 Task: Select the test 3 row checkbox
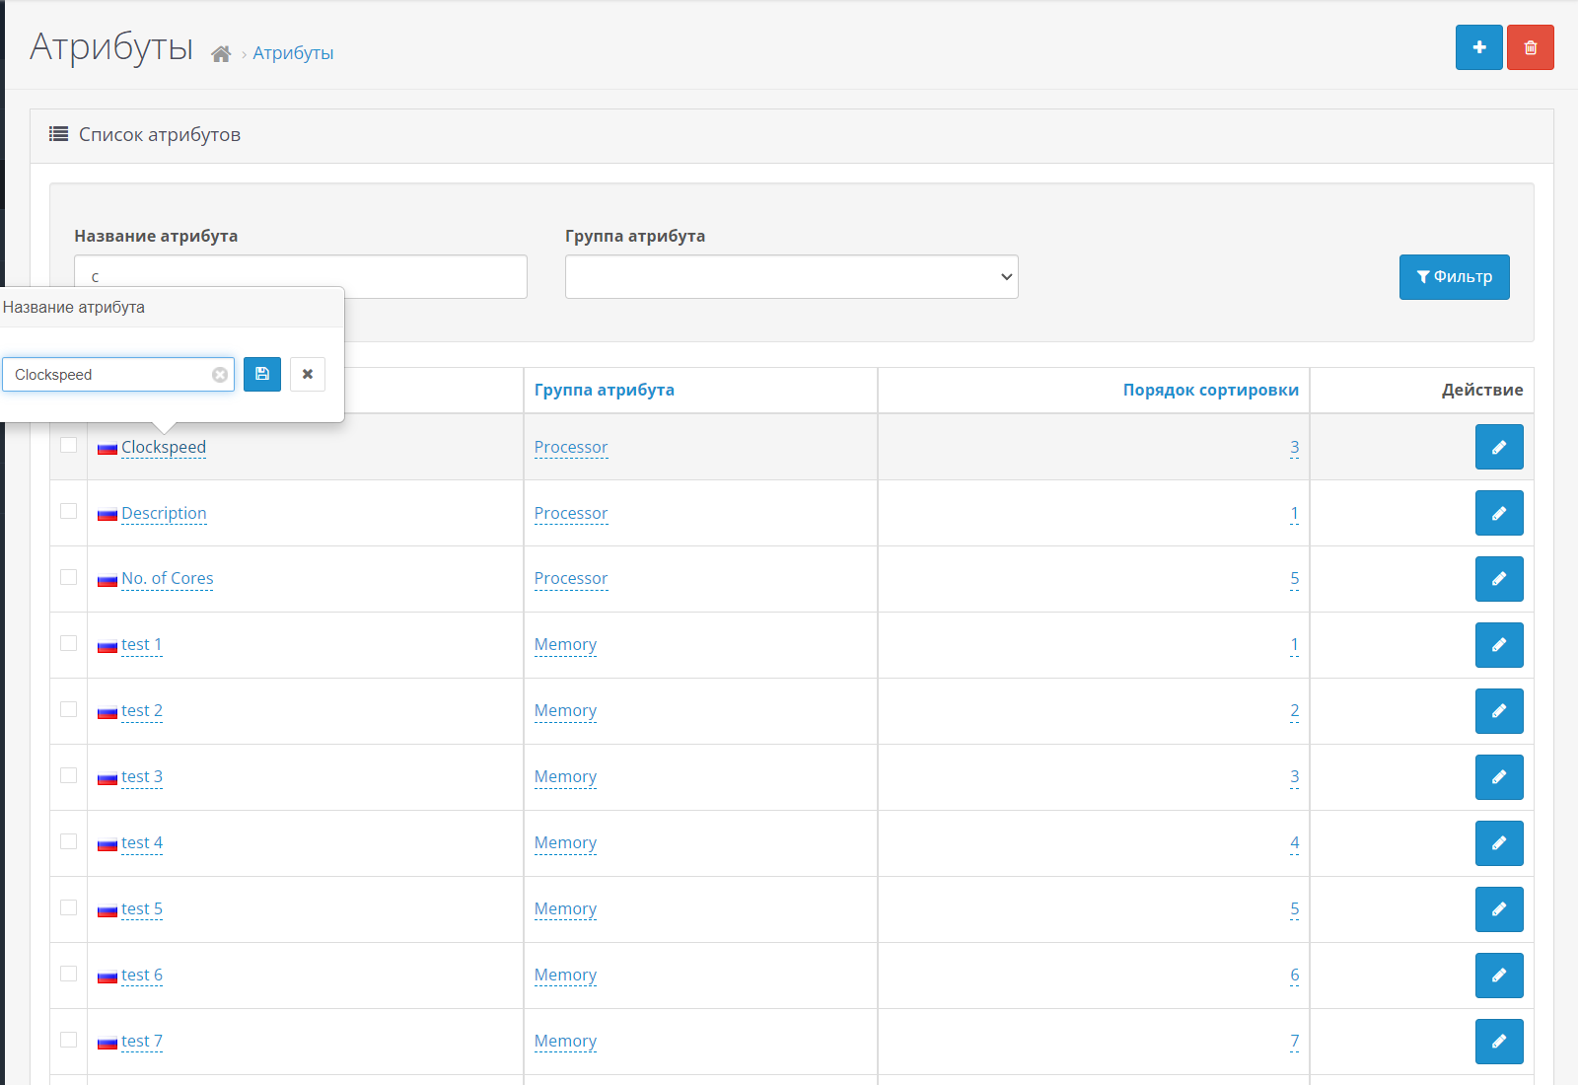[68, 775]
